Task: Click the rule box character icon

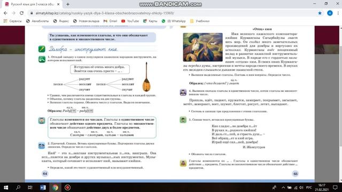Action: [x=42, y=121]
